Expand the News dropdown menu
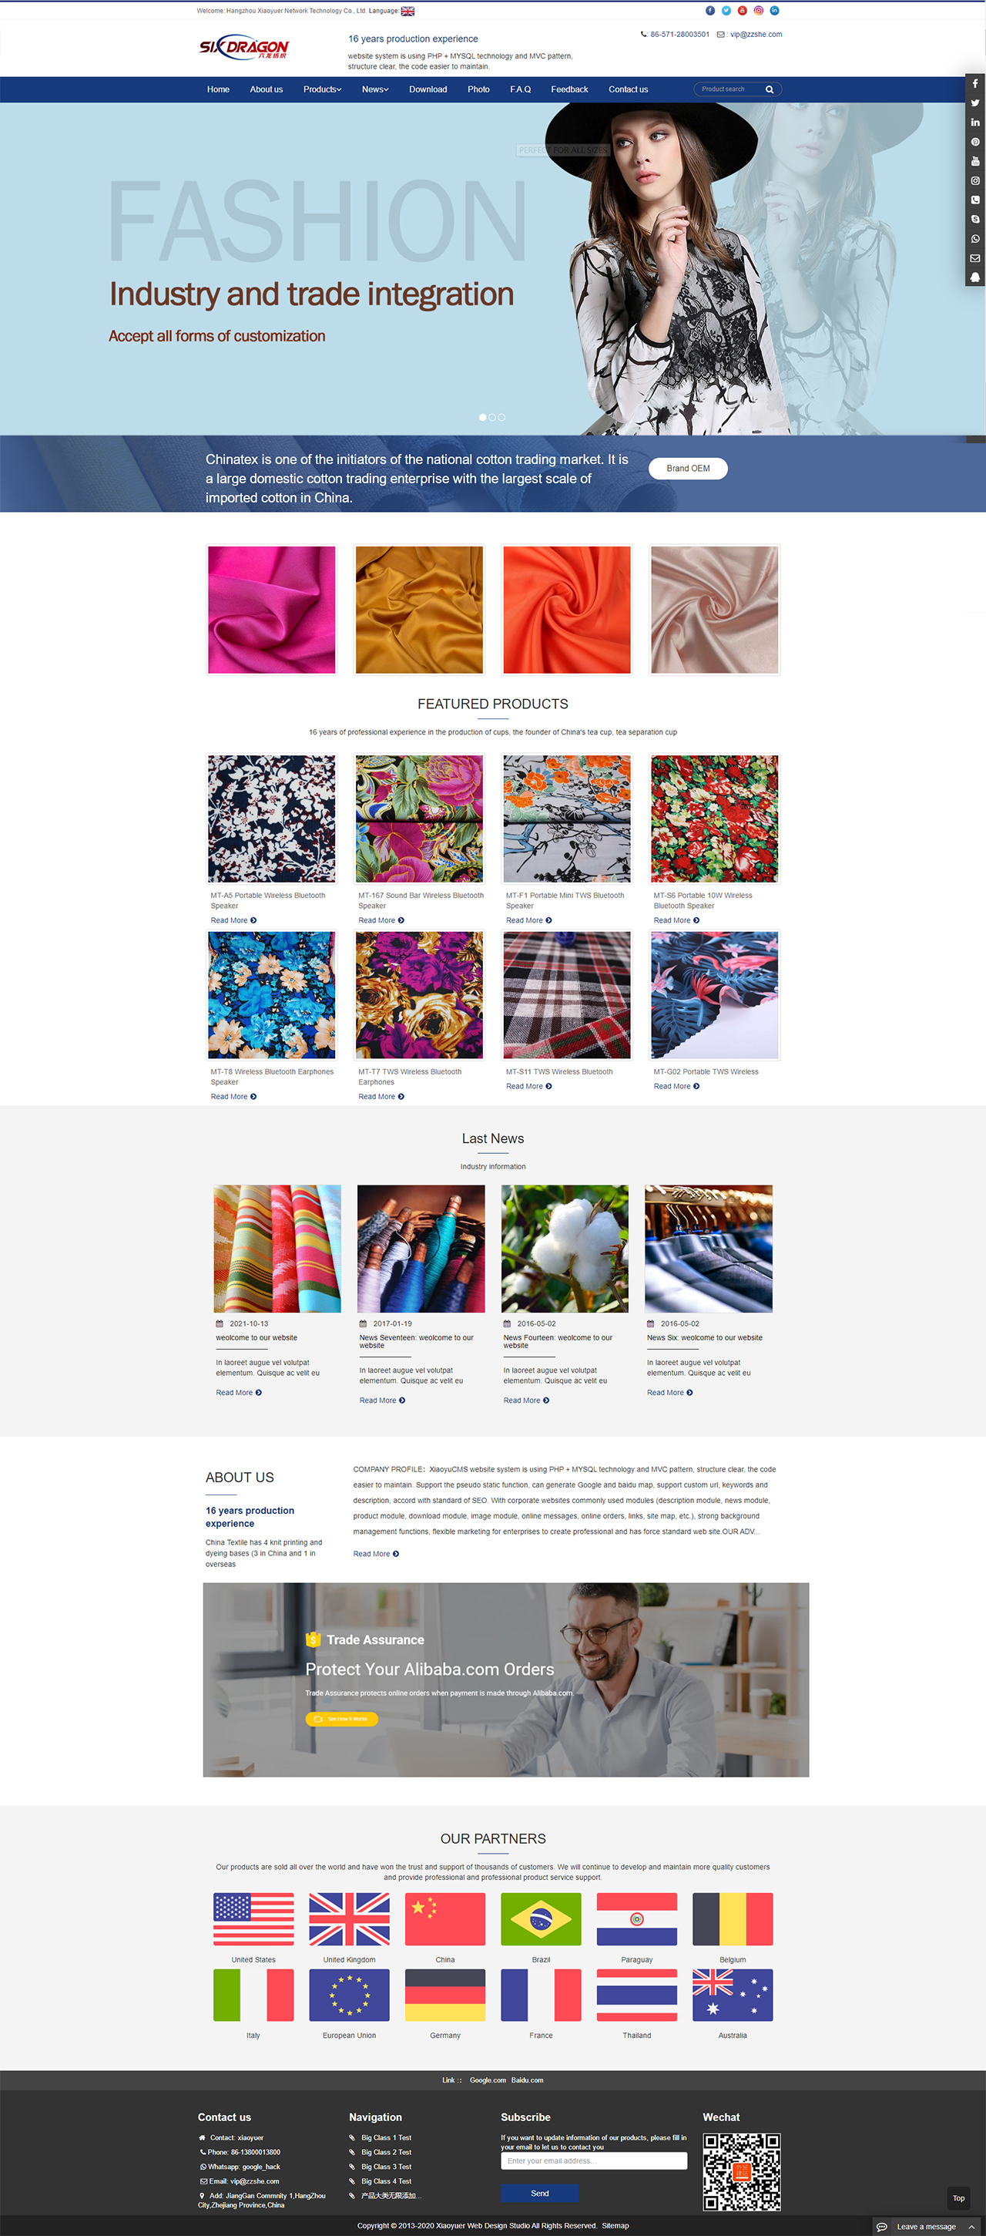The width and height of the screenshot is (986, 2236). point(374,89)
